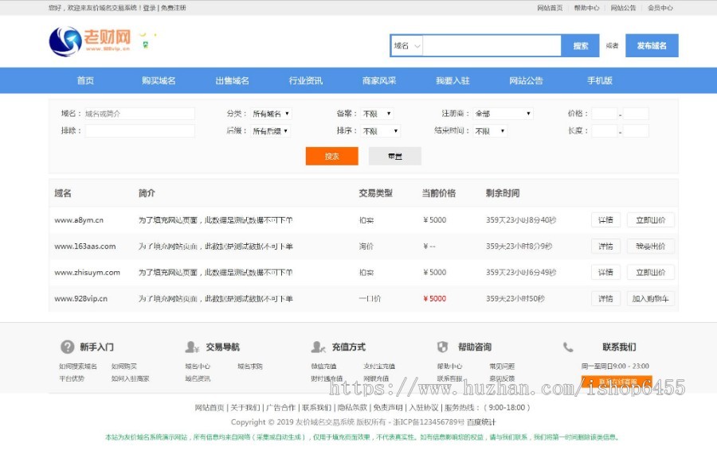Add www.928vip.cn to cart with 加入购物车

click(650, 299)
